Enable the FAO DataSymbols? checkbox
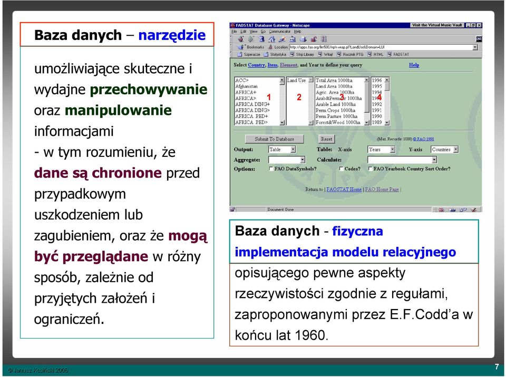Viewport: 506px width, 377px height. (x=271, y=168)
